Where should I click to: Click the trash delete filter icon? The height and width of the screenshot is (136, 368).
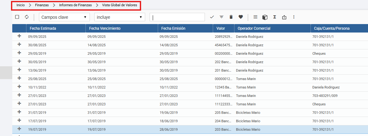click(x=231, y=17)
